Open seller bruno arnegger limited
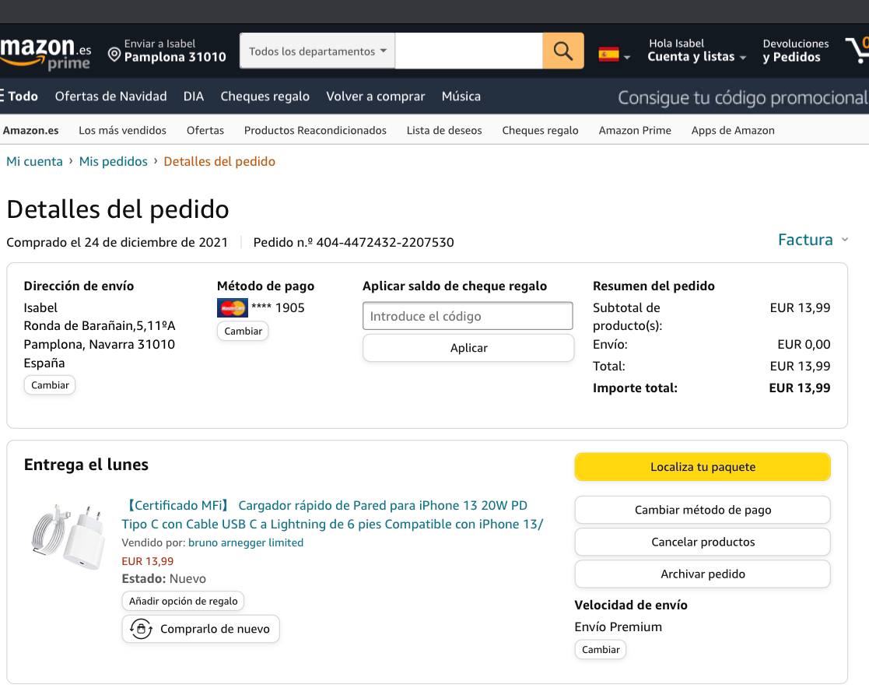 click(246, 542)
